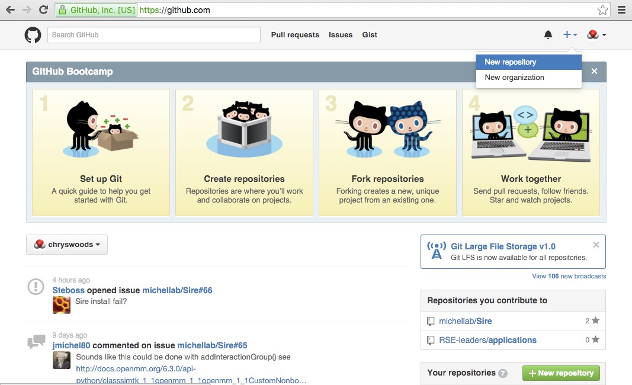Open the michellab/Sire repository link
The height and width of the screenshot is (385, 632).
pos(465,321)
